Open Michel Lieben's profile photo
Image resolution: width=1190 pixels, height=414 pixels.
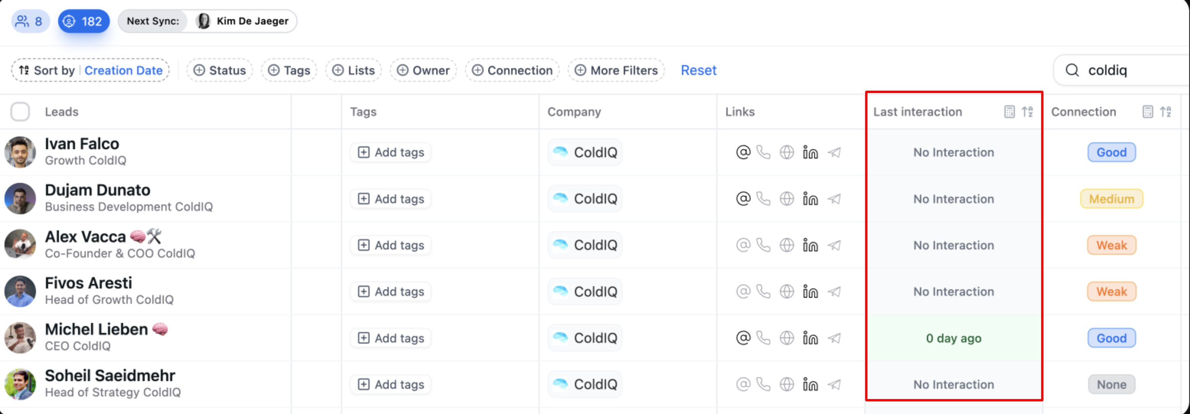point(20,338)
